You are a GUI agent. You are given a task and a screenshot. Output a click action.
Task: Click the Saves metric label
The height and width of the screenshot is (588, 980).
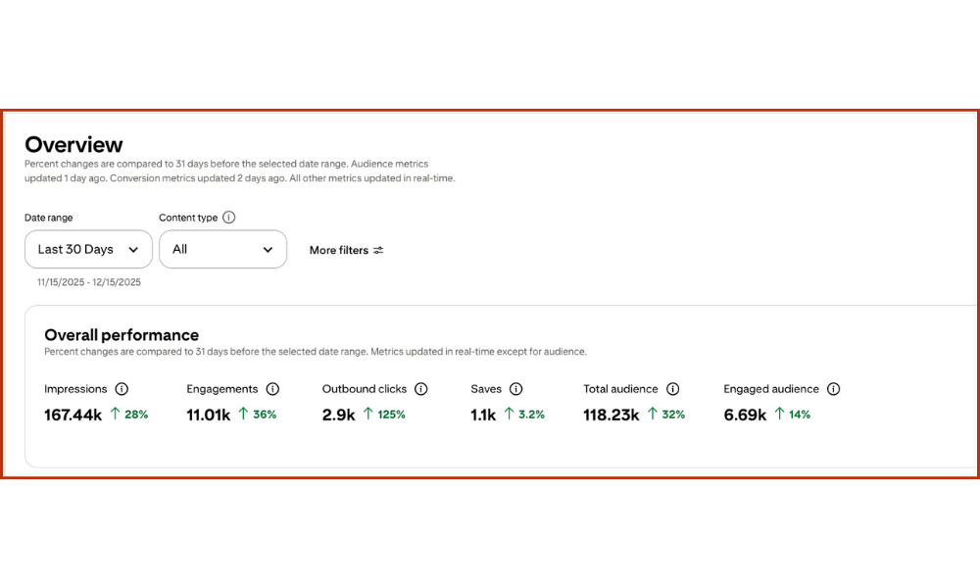[x=486, y=389]
